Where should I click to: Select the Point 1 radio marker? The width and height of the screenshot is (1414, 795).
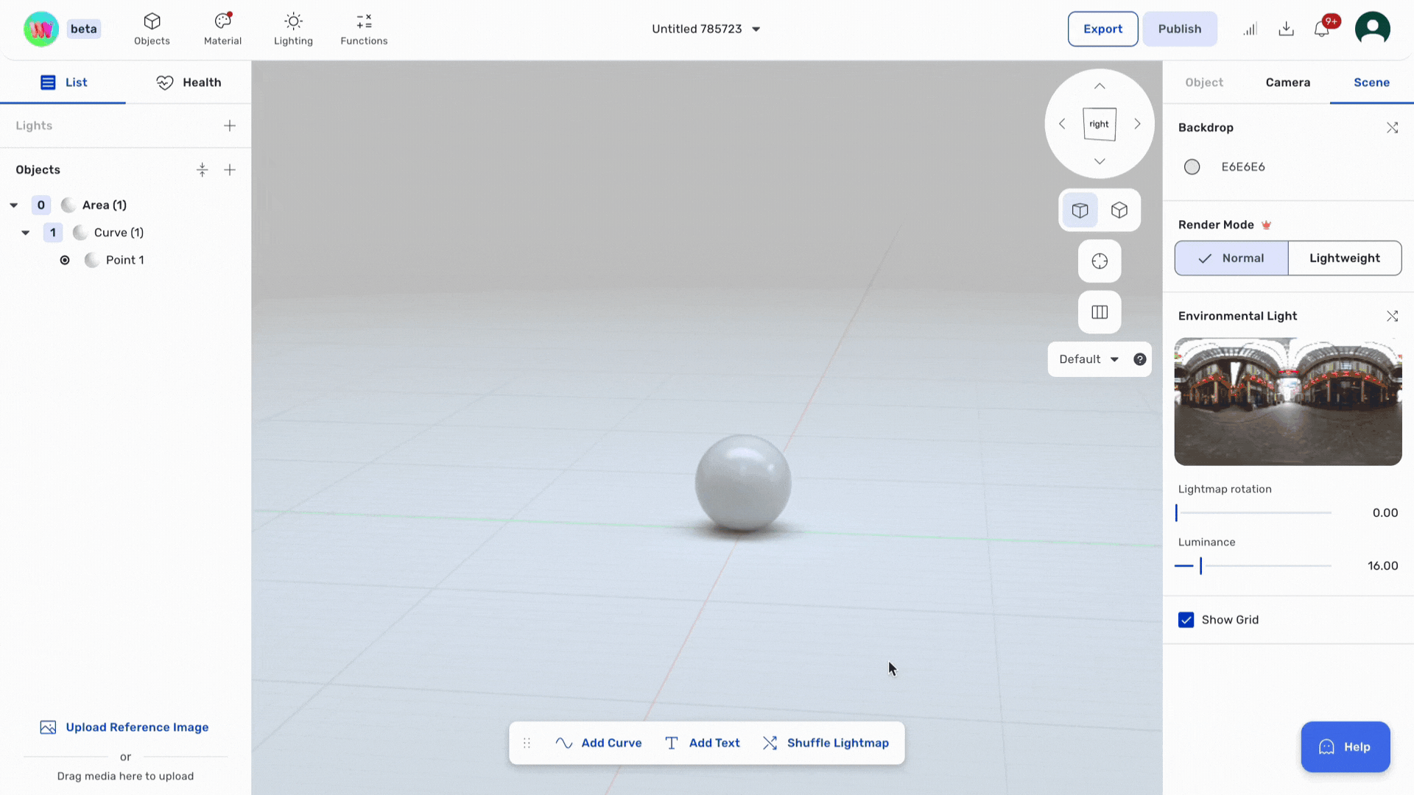click(x=65, y=260)
